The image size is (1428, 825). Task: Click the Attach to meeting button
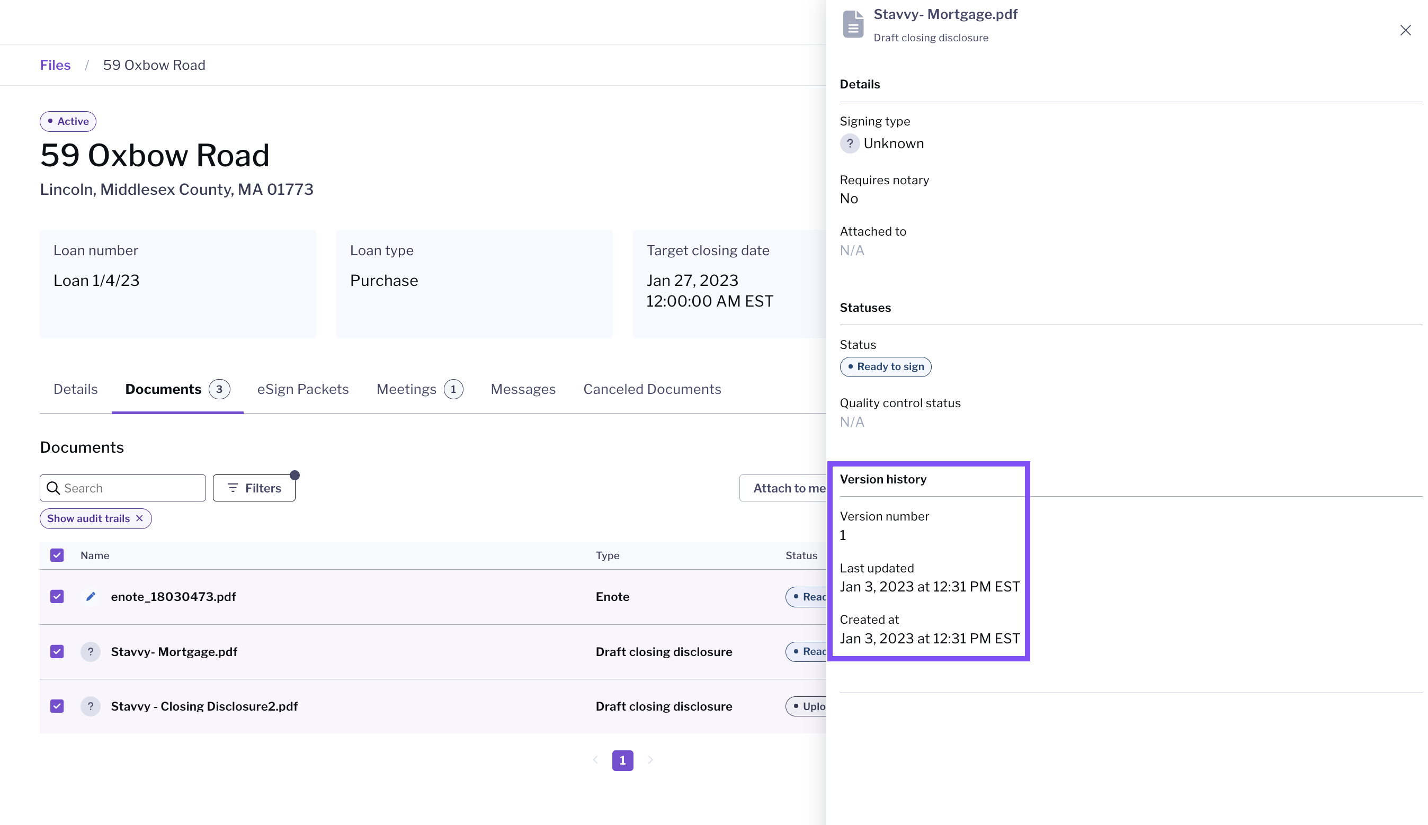[783, 488]
